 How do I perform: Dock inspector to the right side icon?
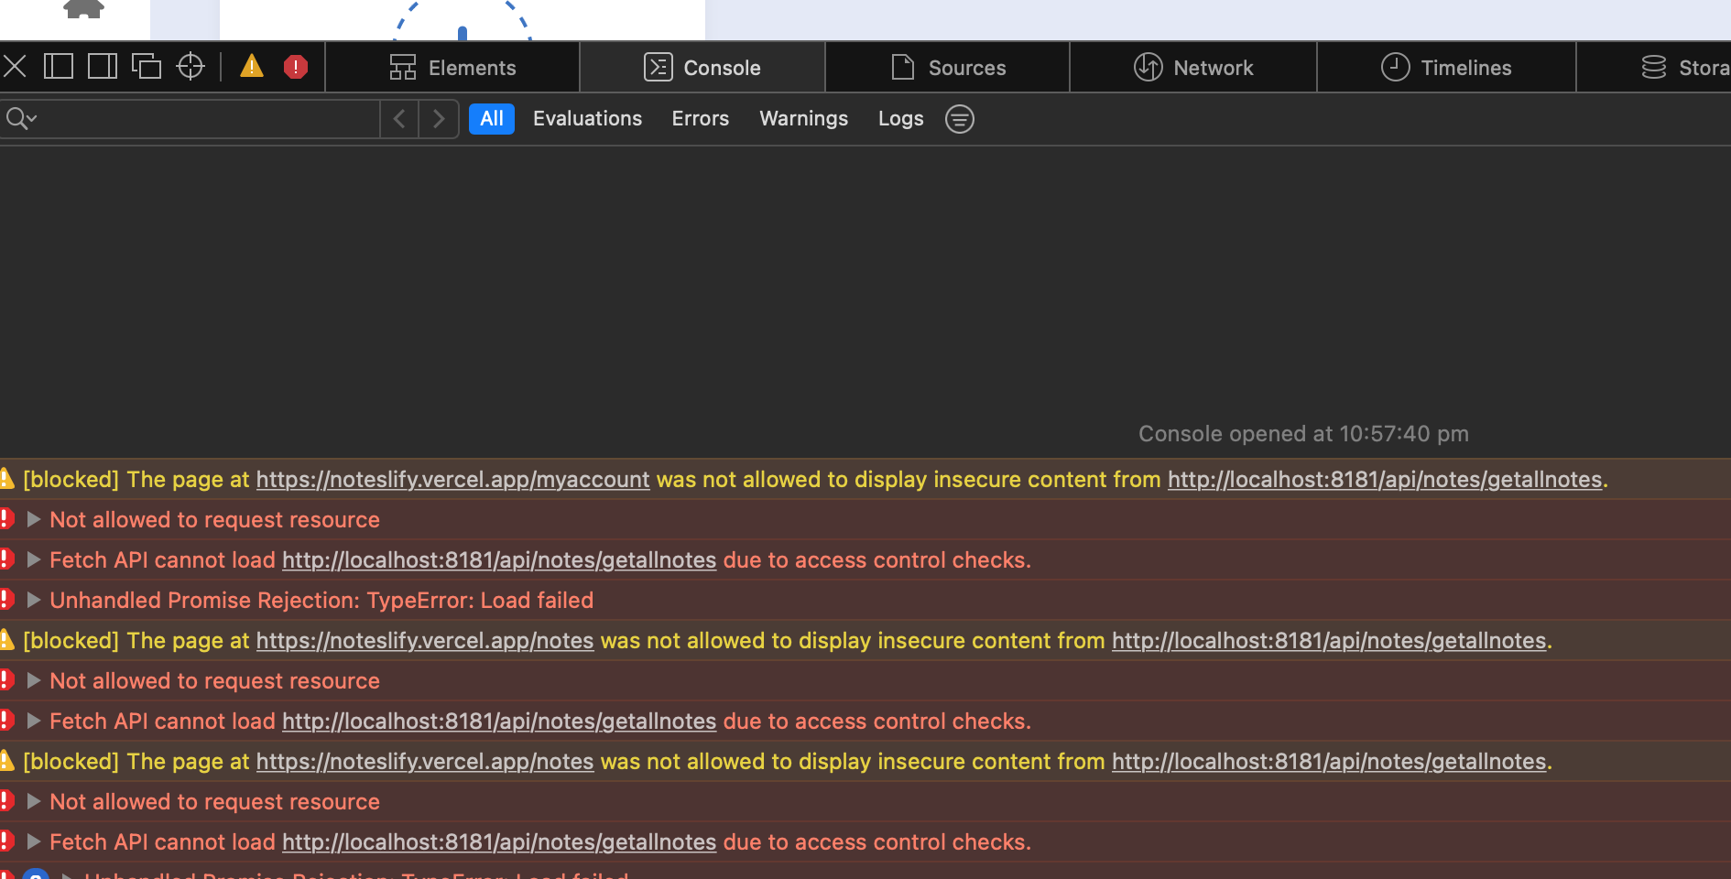coord(103,66)
